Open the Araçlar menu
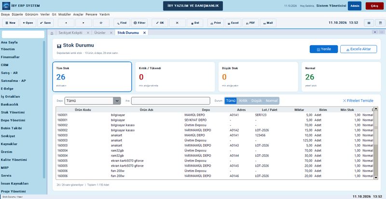 [x=78, y=14]
